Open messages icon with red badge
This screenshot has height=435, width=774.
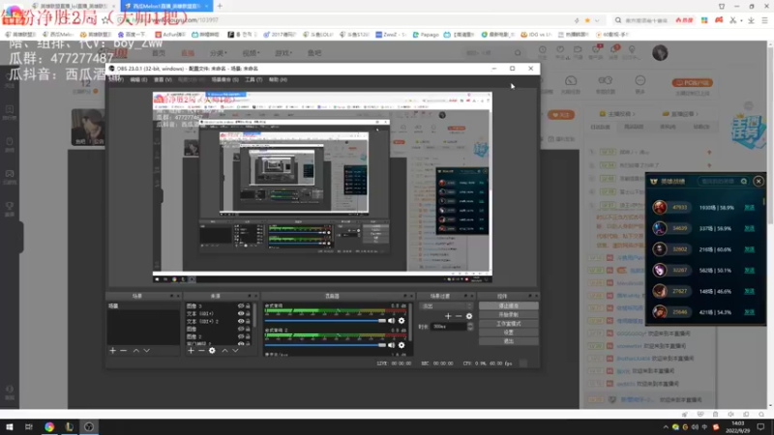point(614,50)
